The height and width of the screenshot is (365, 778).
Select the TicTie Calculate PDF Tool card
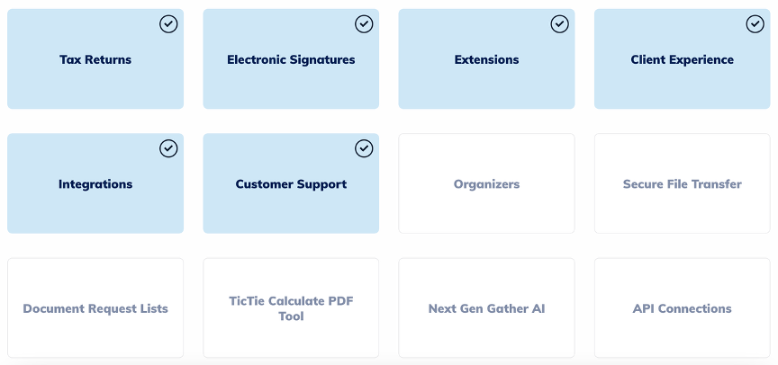(291, 307)
